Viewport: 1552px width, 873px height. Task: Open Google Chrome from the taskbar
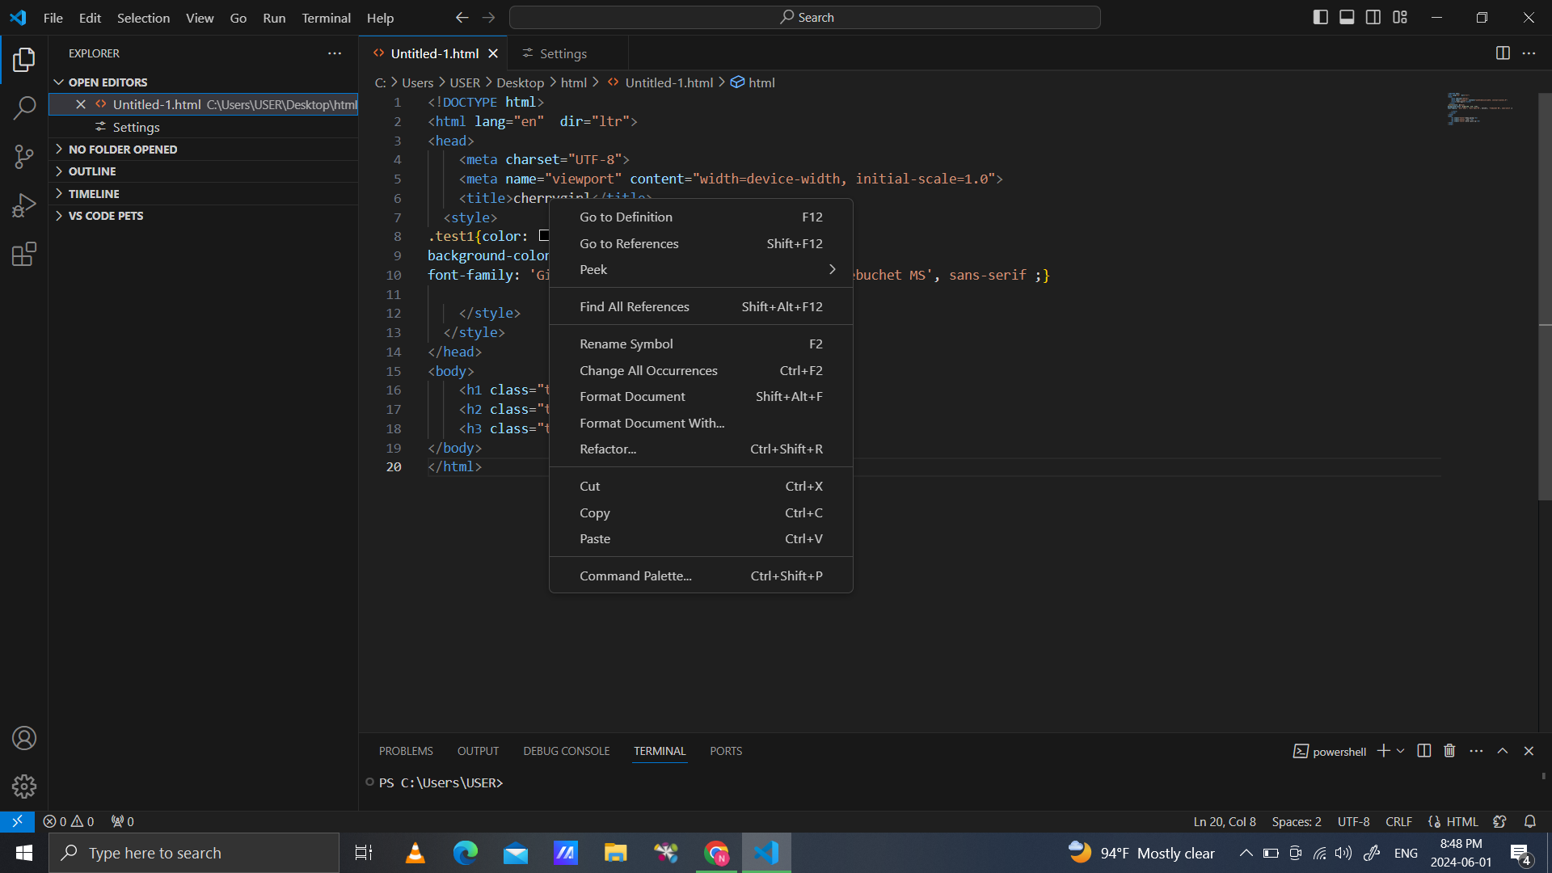pos(717,853)
